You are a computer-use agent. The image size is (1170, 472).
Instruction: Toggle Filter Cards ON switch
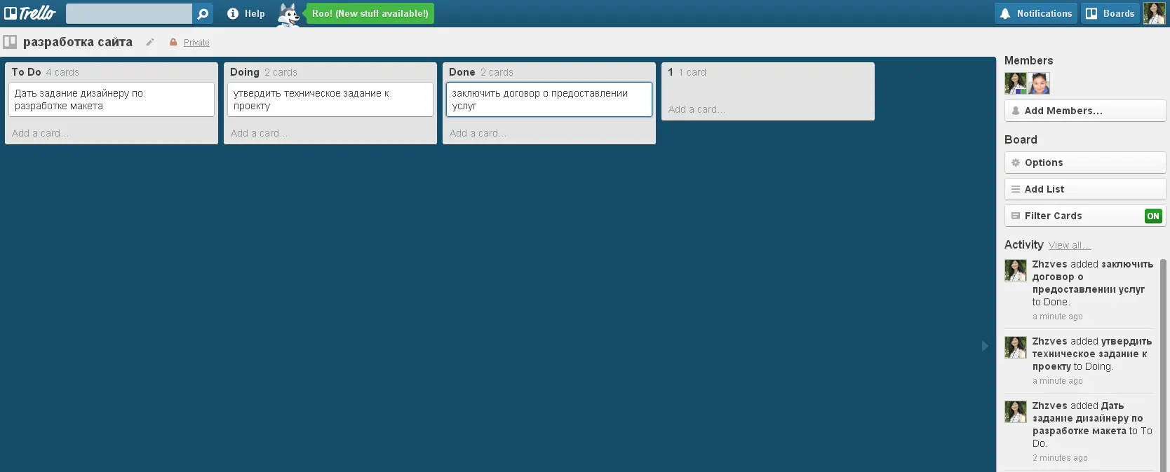pyautogui.click(x=1152, y=216)
